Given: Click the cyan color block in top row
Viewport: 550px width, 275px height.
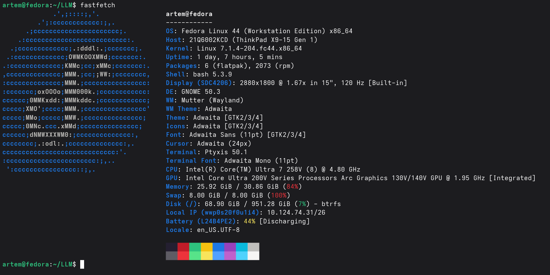Looking at the screenshot, I should (242, 247).
